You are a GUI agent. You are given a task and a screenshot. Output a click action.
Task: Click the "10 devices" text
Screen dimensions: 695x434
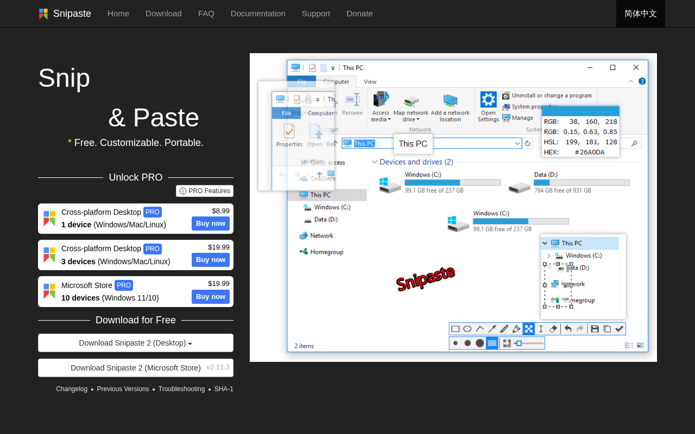[x=80, y=298]
